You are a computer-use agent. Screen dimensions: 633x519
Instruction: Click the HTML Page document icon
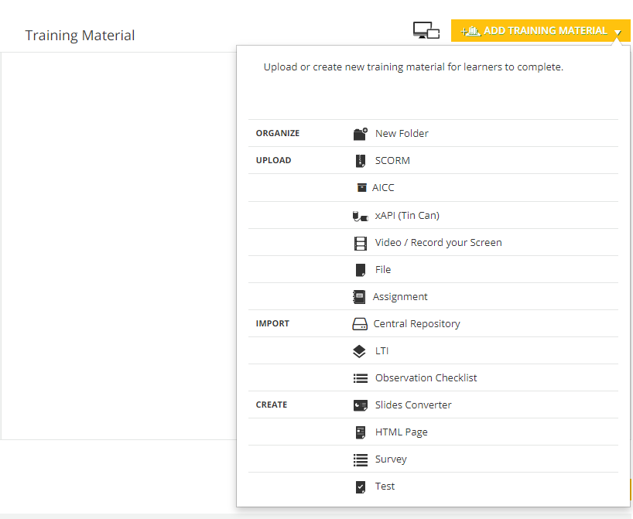tap(360, 432)
